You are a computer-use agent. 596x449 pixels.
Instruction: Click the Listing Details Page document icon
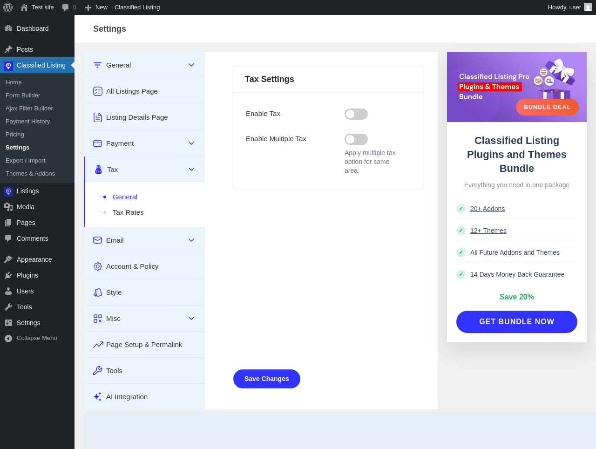(98, 117)
